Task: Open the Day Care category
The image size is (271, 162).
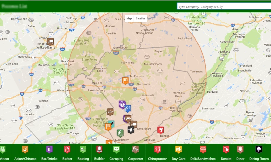Action: coord(179,153)
